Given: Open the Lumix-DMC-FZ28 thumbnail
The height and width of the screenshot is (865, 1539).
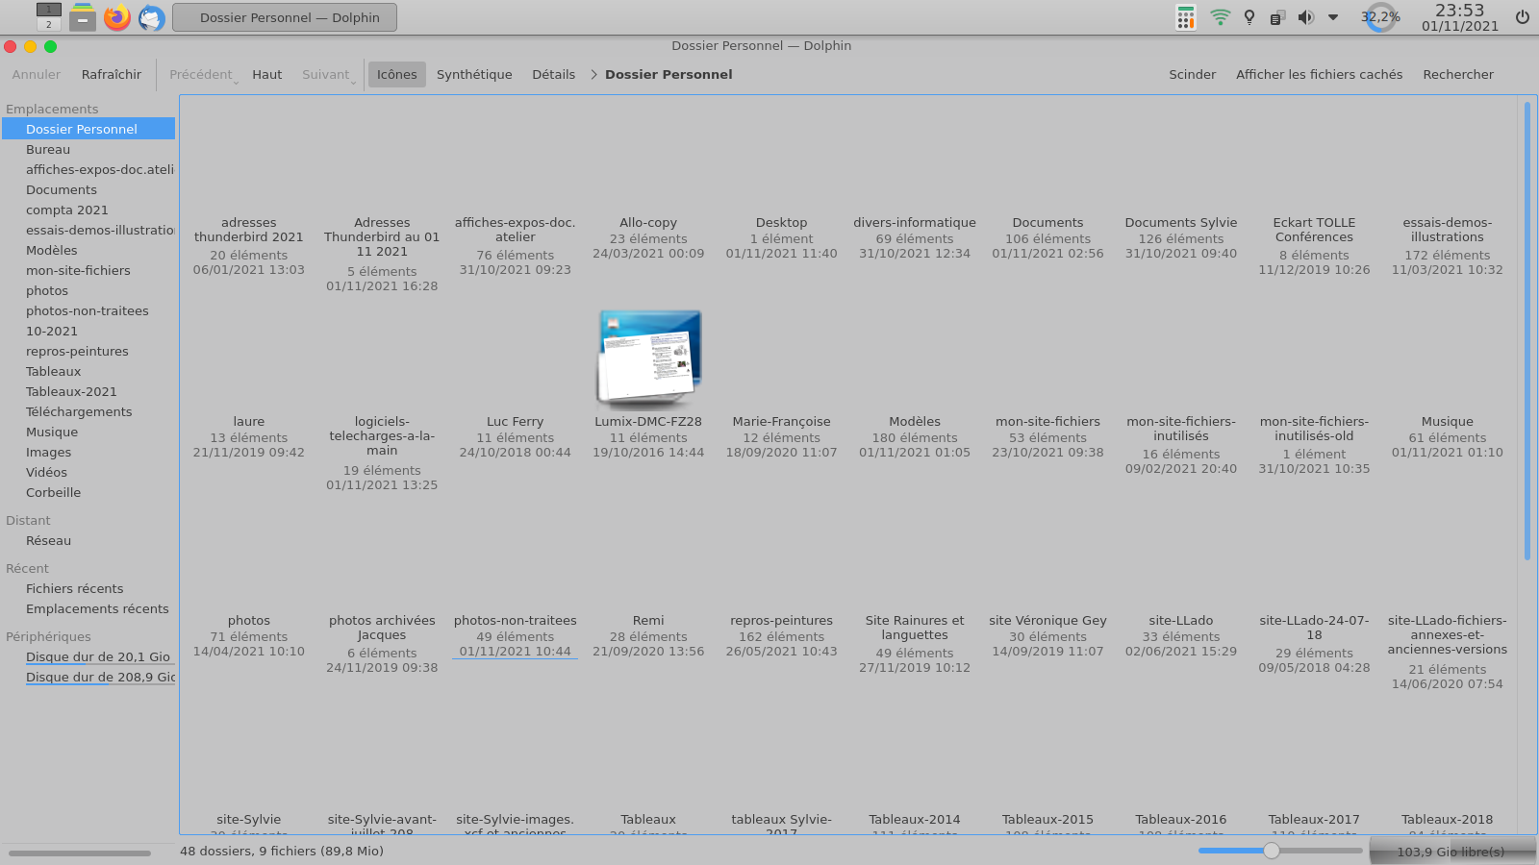Looking at the screenshot, I should point(649,358).
